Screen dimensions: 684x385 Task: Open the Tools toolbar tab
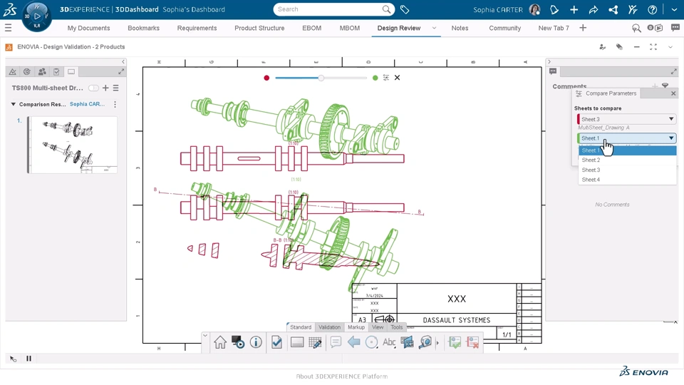click(397, 327)
